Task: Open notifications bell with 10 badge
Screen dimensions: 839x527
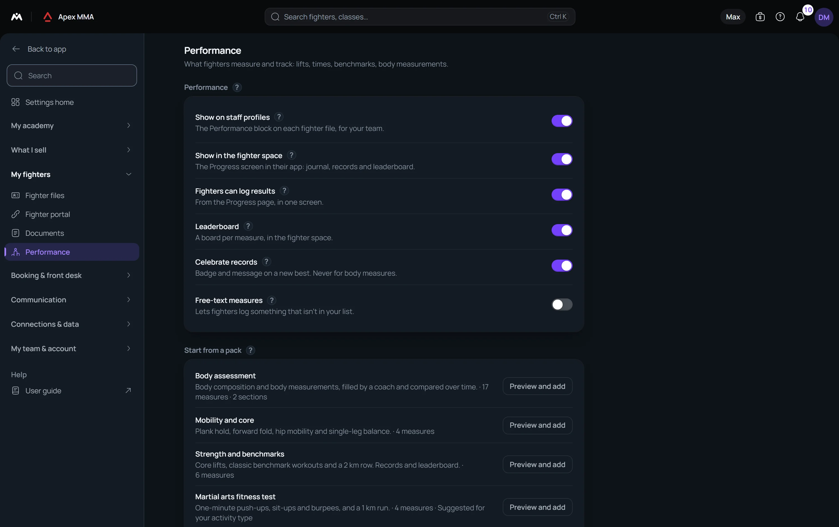Action: (800, 17)
